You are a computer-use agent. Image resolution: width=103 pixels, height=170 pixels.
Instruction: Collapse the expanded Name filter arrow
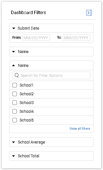13,65
